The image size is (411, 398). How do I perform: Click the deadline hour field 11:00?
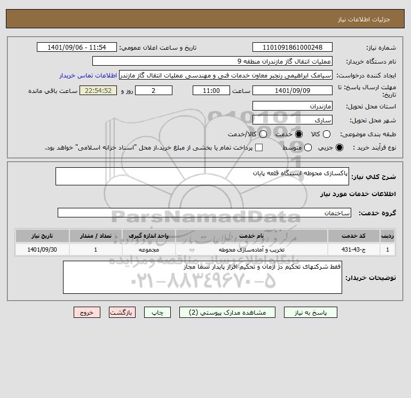[x=211, y=90]
